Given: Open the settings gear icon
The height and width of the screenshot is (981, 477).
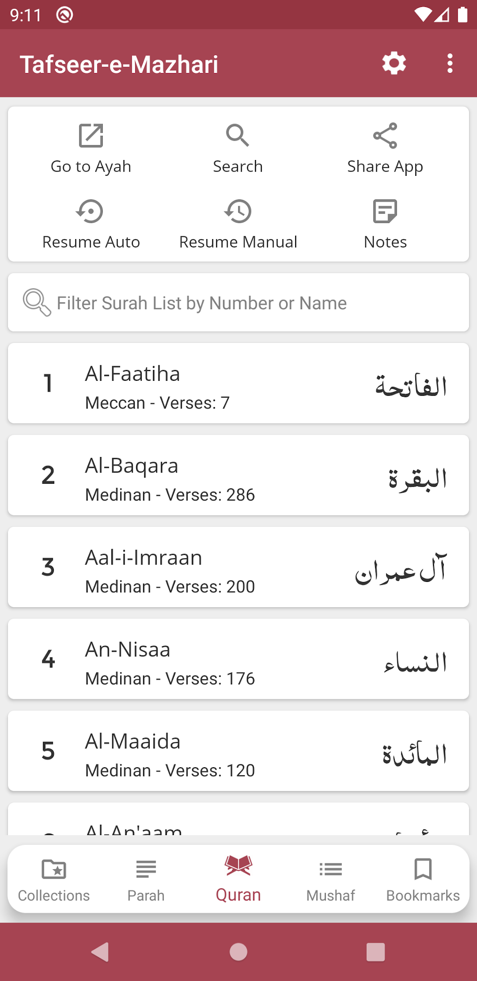Looking at the screenshot, I should (x=394, y=63).
